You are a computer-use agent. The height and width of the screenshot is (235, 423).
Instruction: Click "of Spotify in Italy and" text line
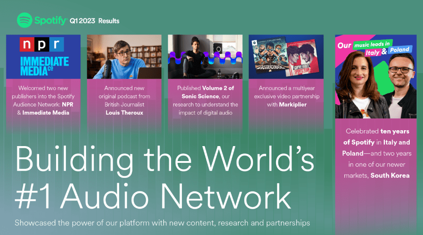(x=377, y=142)
